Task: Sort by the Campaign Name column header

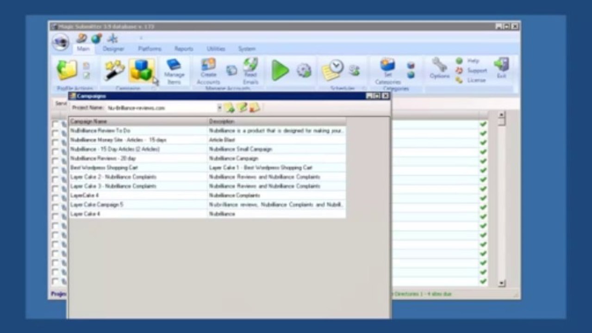Action: tap(138, 121)
